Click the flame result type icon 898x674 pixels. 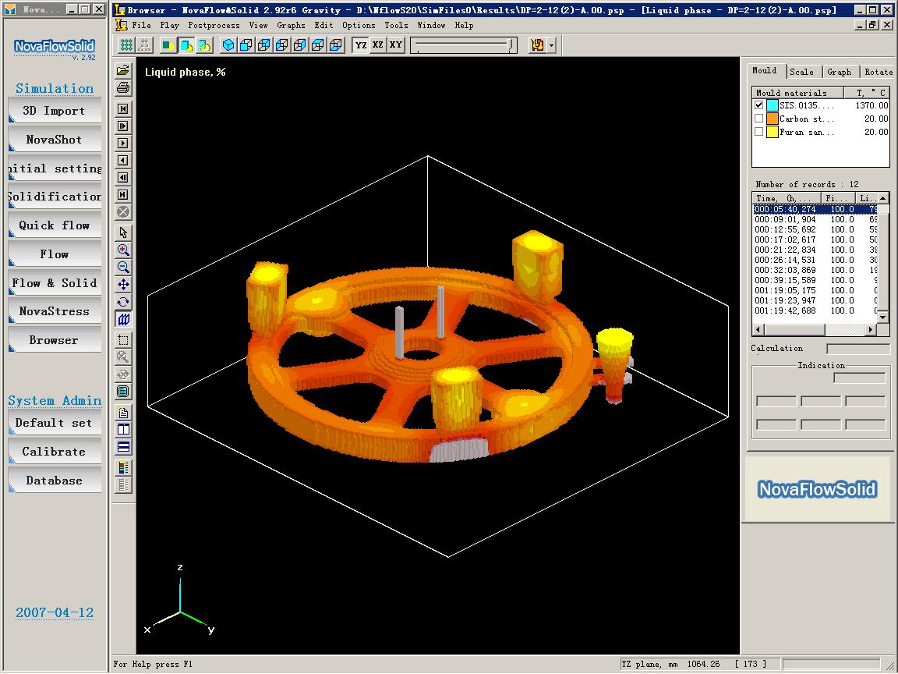[x=537, y=44]
